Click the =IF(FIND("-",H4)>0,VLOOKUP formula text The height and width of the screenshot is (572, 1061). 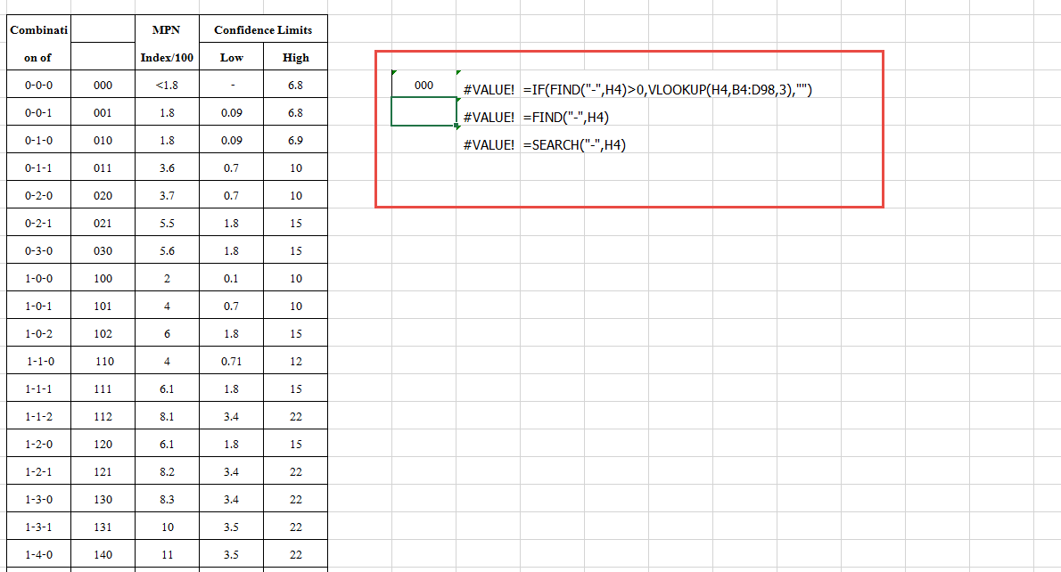tap(668, 90)
